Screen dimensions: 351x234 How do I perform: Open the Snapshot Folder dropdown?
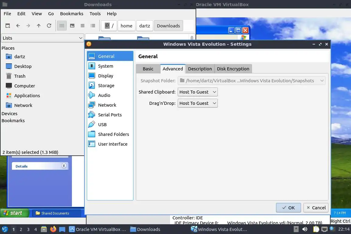click(251, 81)
